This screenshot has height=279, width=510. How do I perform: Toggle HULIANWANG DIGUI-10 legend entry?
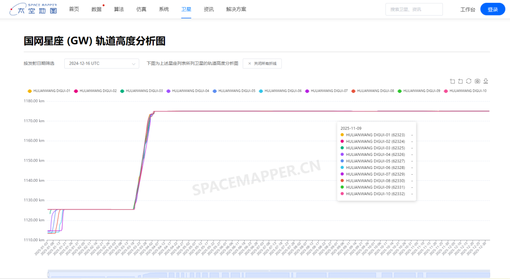pos(465,91)
